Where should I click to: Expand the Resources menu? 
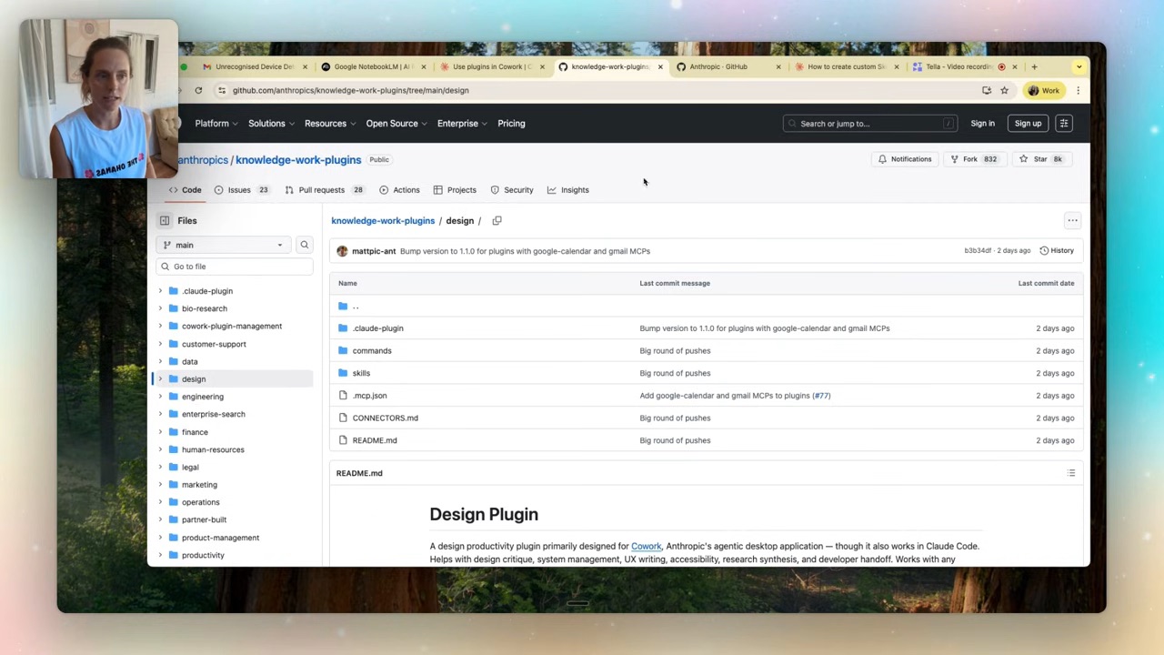tap(330, 124)
